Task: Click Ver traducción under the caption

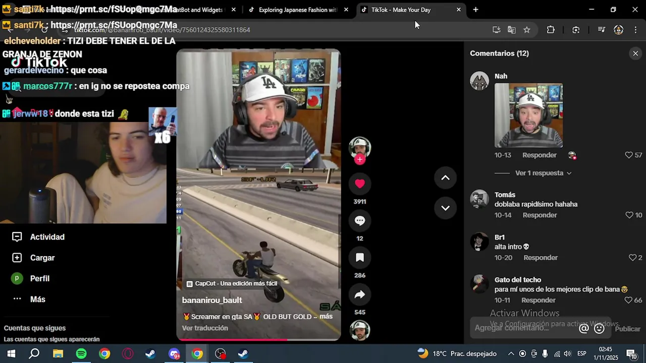Action: 205,328
